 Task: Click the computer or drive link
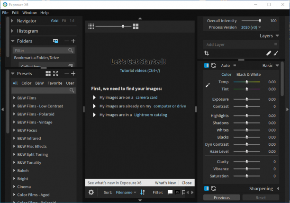170,106
